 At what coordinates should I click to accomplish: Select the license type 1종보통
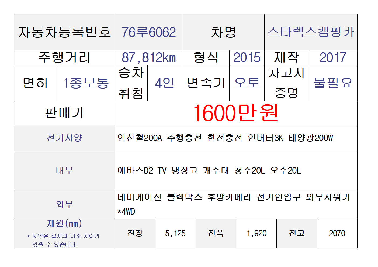(x=86, y=83)
